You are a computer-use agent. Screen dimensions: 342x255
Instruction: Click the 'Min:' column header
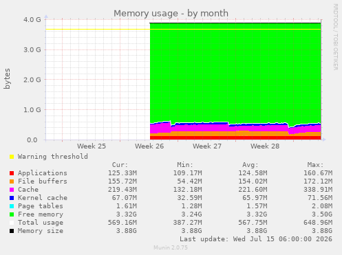(185, 165)
